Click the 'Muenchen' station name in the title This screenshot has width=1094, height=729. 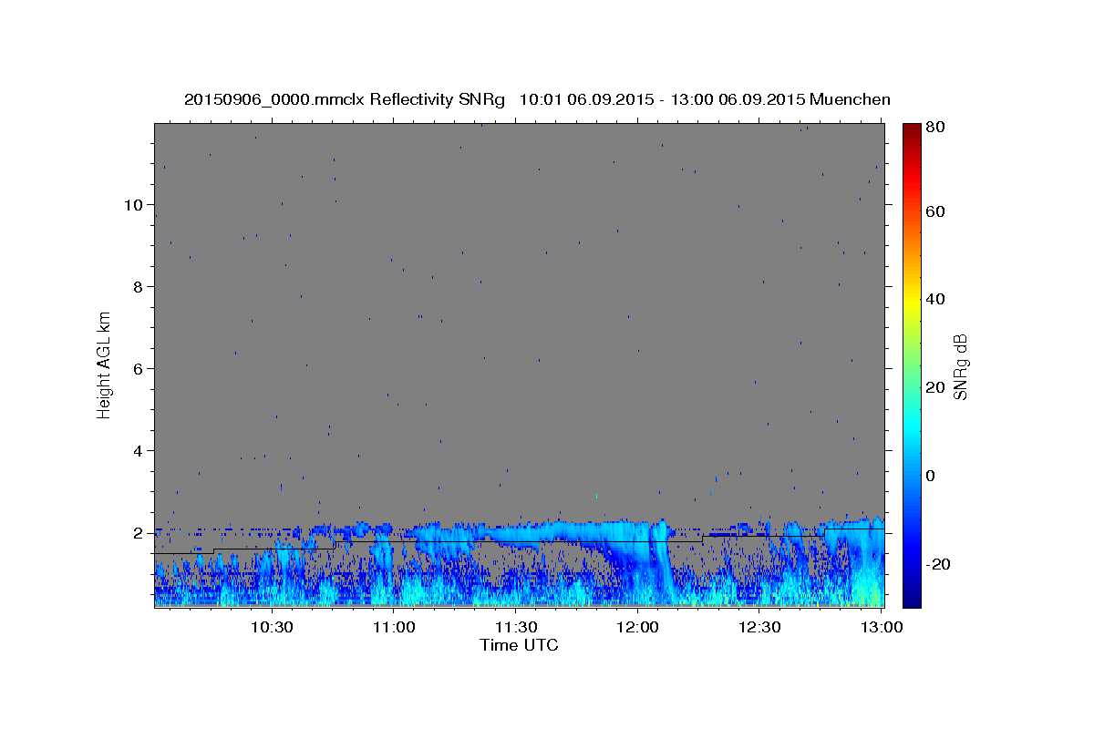(x=850, y=99)
